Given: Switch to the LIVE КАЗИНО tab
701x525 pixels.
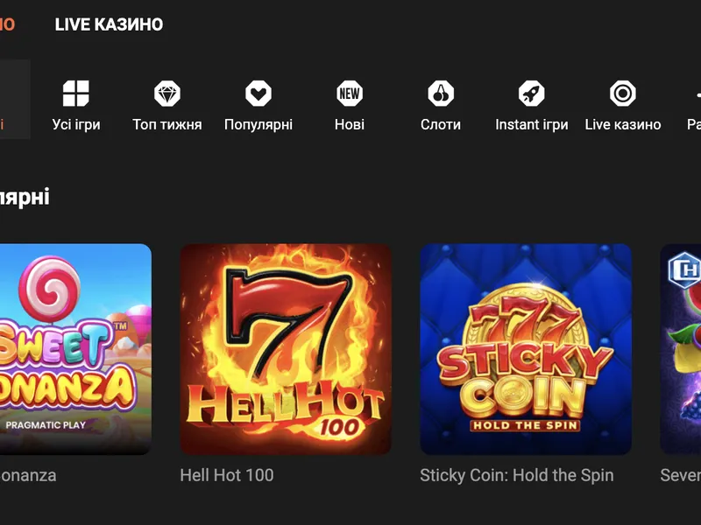Looking at the screenshot, I should pyautogui.click(x=109, y=24).
